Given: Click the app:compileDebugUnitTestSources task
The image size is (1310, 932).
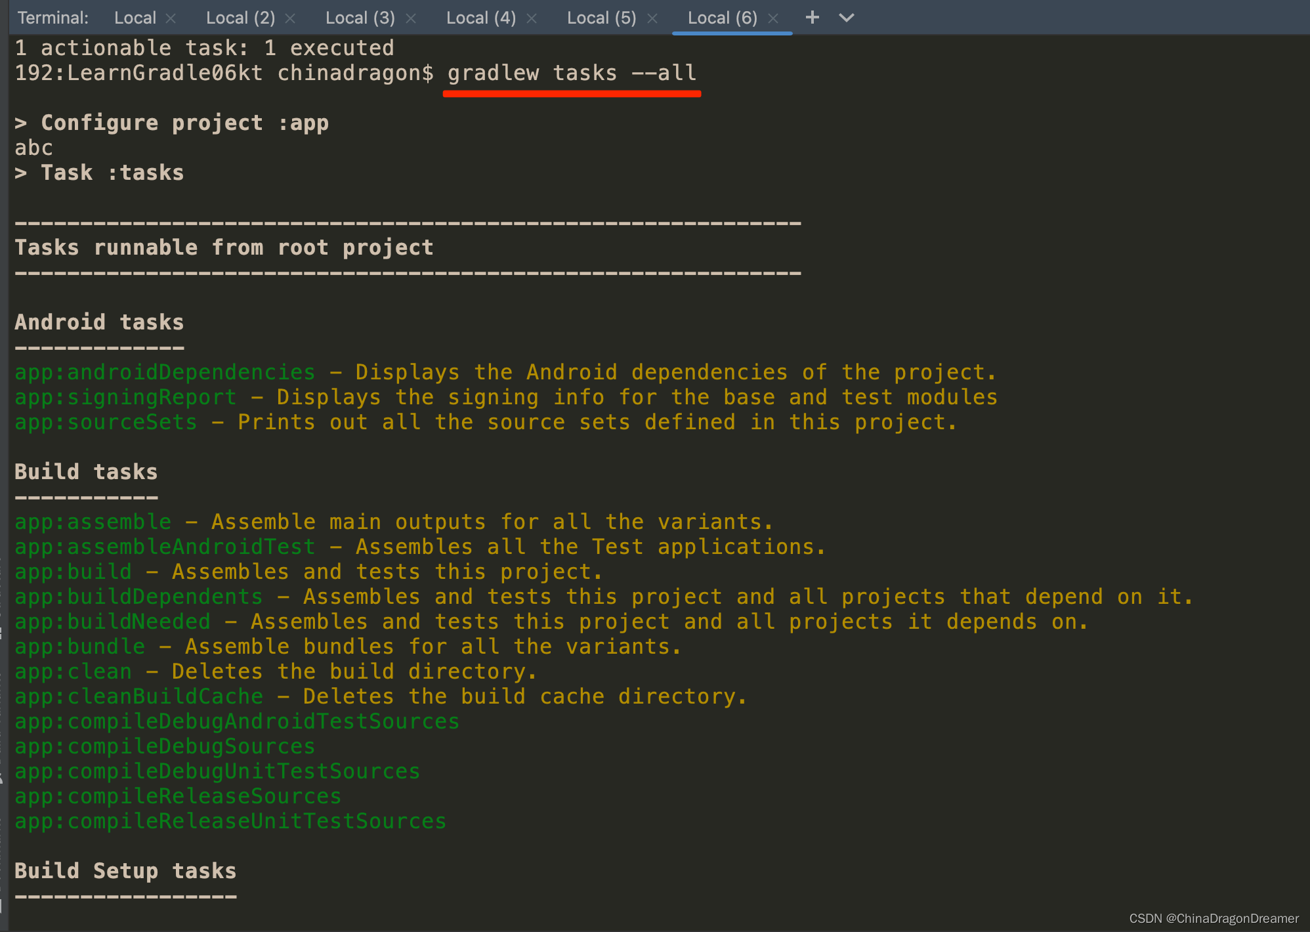Looking at the screenshot, I should click(217, 771).
